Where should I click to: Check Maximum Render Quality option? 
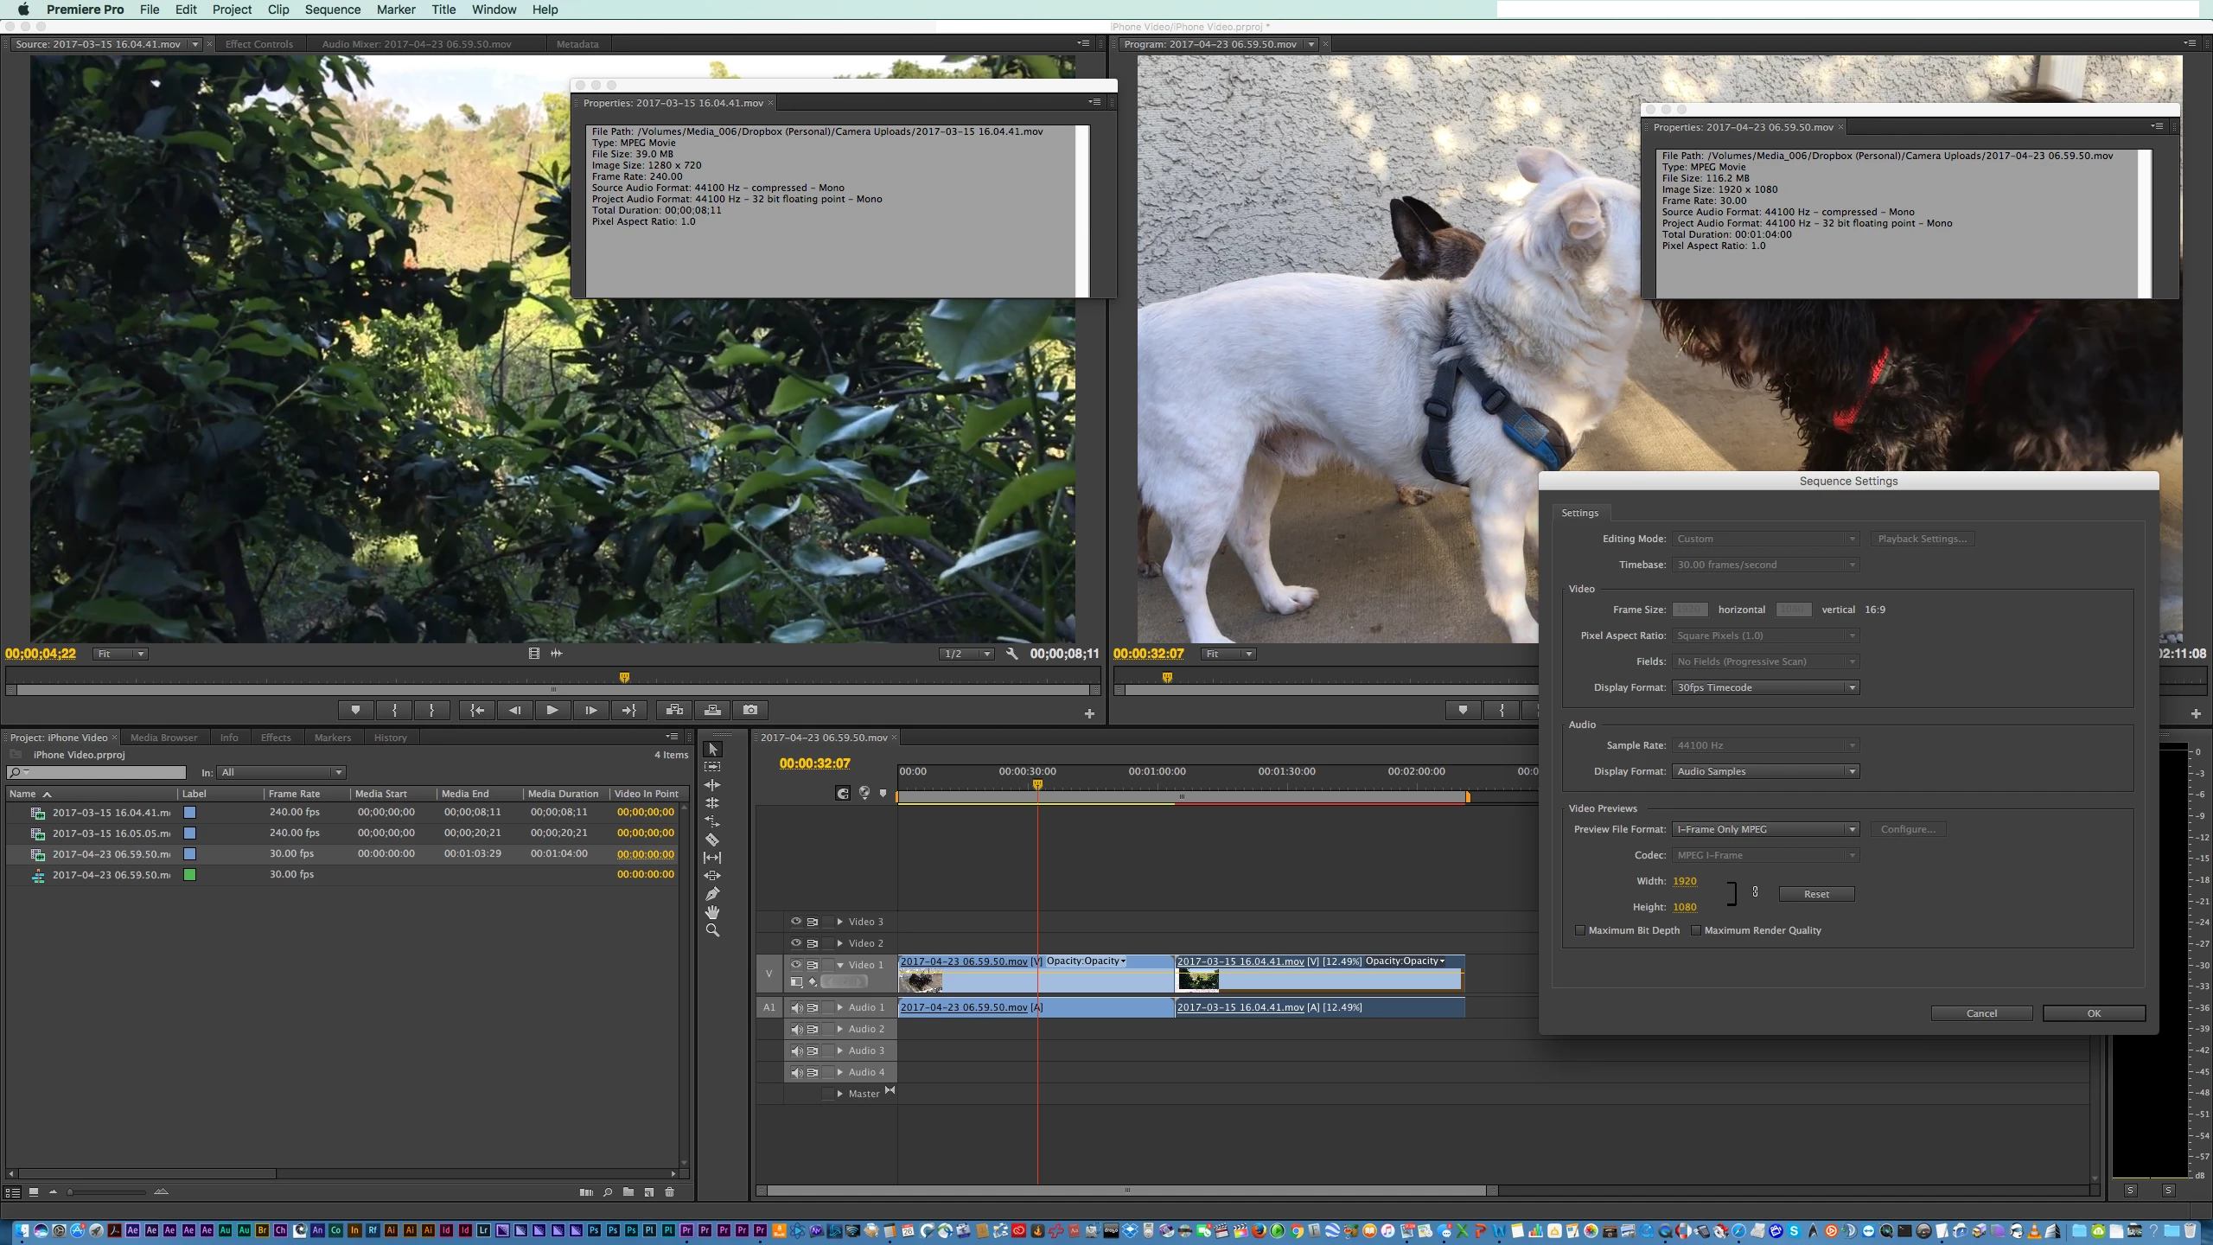1696,930
